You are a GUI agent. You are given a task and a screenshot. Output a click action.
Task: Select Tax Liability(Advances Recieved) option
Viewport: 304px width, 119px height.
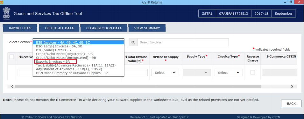(79, 65)
